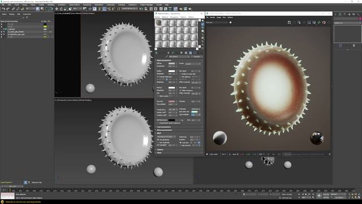The height and width of the screenshot is (204, 362).
Task: Click the Perspective viewport label
Action: click(x=63, y=100)
